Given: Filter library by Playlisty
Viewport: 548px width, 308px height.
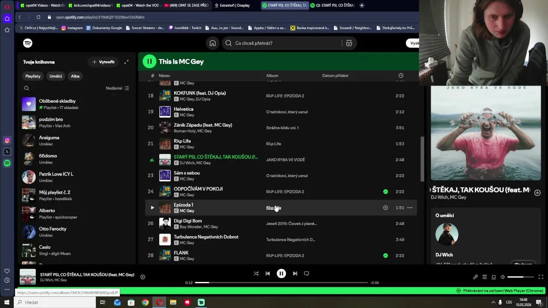Looking at the screenshot, I should (33, 76).
